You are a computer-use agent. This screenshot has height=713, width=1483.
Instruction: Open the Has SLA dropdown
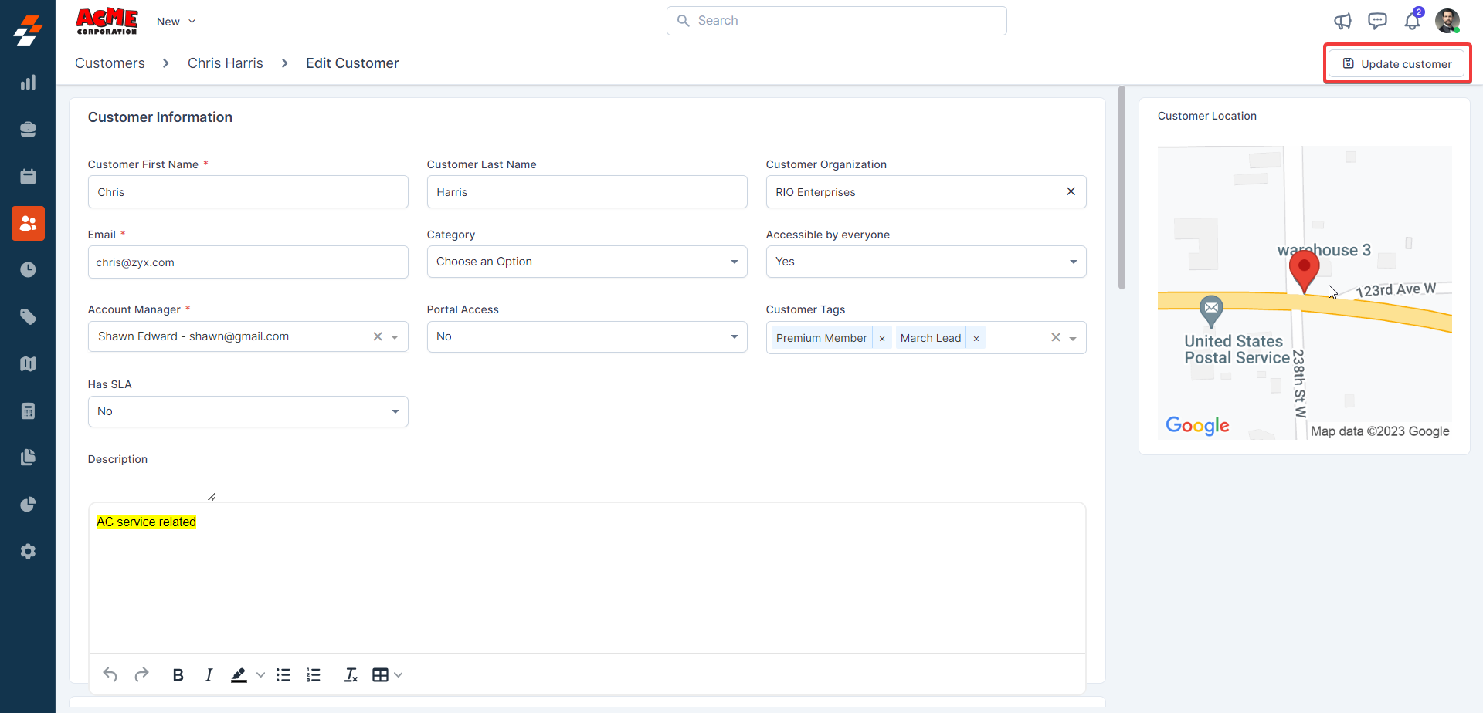[x=247, y=411]
